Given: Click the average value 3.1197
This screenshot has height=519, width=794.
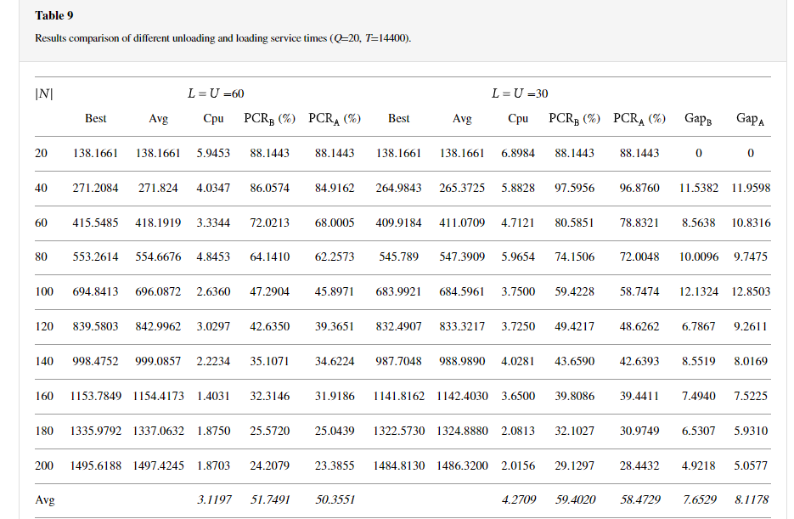Looking at the screenshot, I should 214,499.
